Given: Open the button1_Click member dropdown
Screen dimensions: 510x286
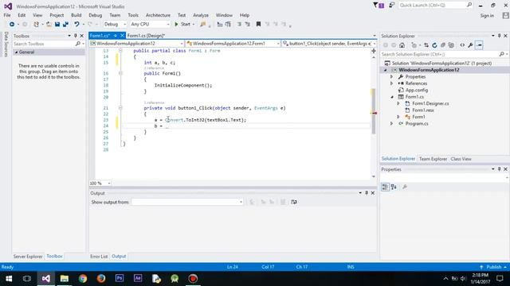Looking at the screenshot, I should pos(329,44).
